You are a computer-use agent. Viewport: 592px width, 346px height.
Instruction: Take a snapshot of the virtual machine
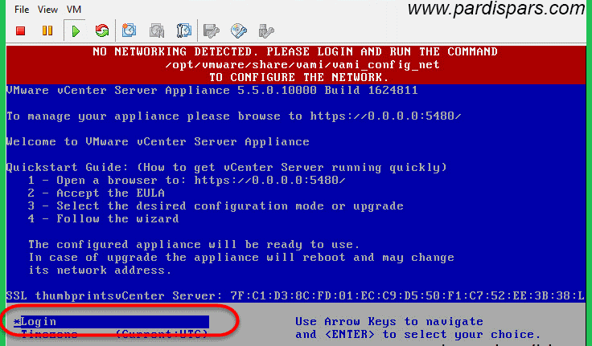pos(129,31)
